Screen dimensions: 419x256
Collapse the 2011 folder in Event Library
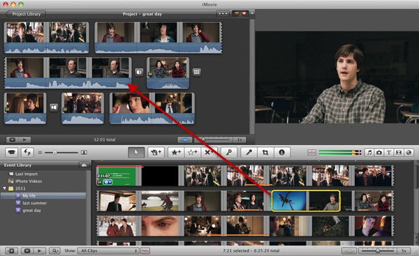4,188
